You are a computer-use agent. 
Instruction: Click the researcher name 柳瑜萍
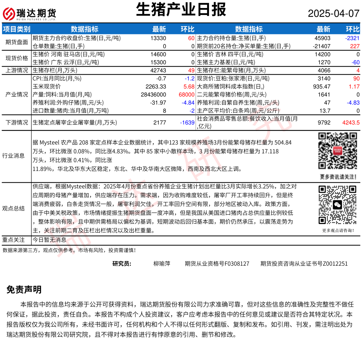[162, 263]
